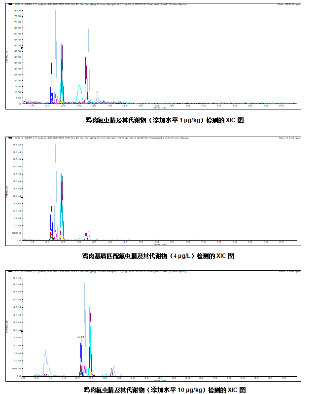The height and width of the screenshot is (394, 318).
Task: Click the caption mentioning 10 μg/kg
Action: 164,390
